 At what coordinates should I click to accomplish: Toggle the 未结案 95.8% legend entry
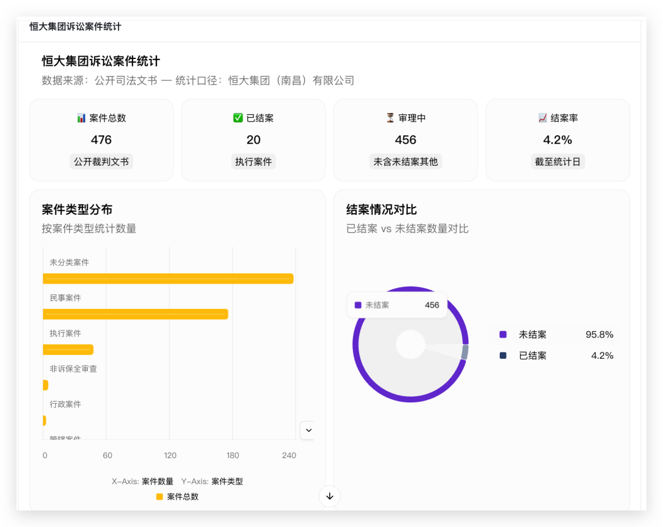[x=556, y=335]
